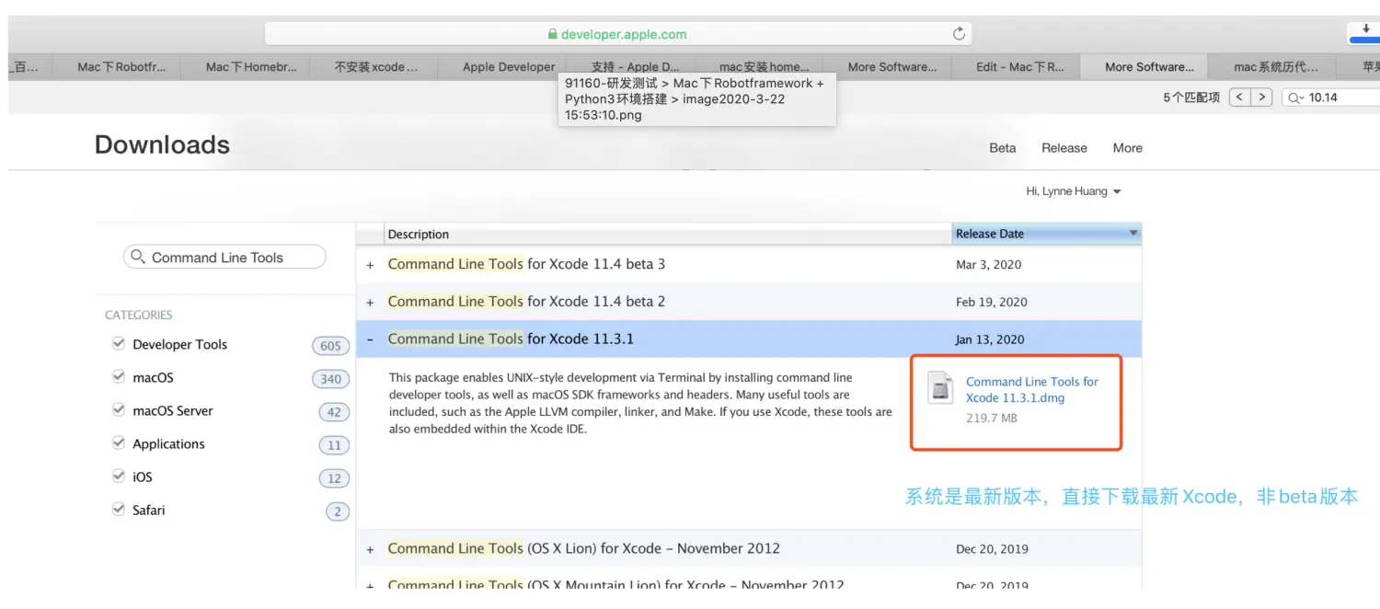Open the Release downloads section
Screen dimensions: 1380x609
pos(1064,148)
